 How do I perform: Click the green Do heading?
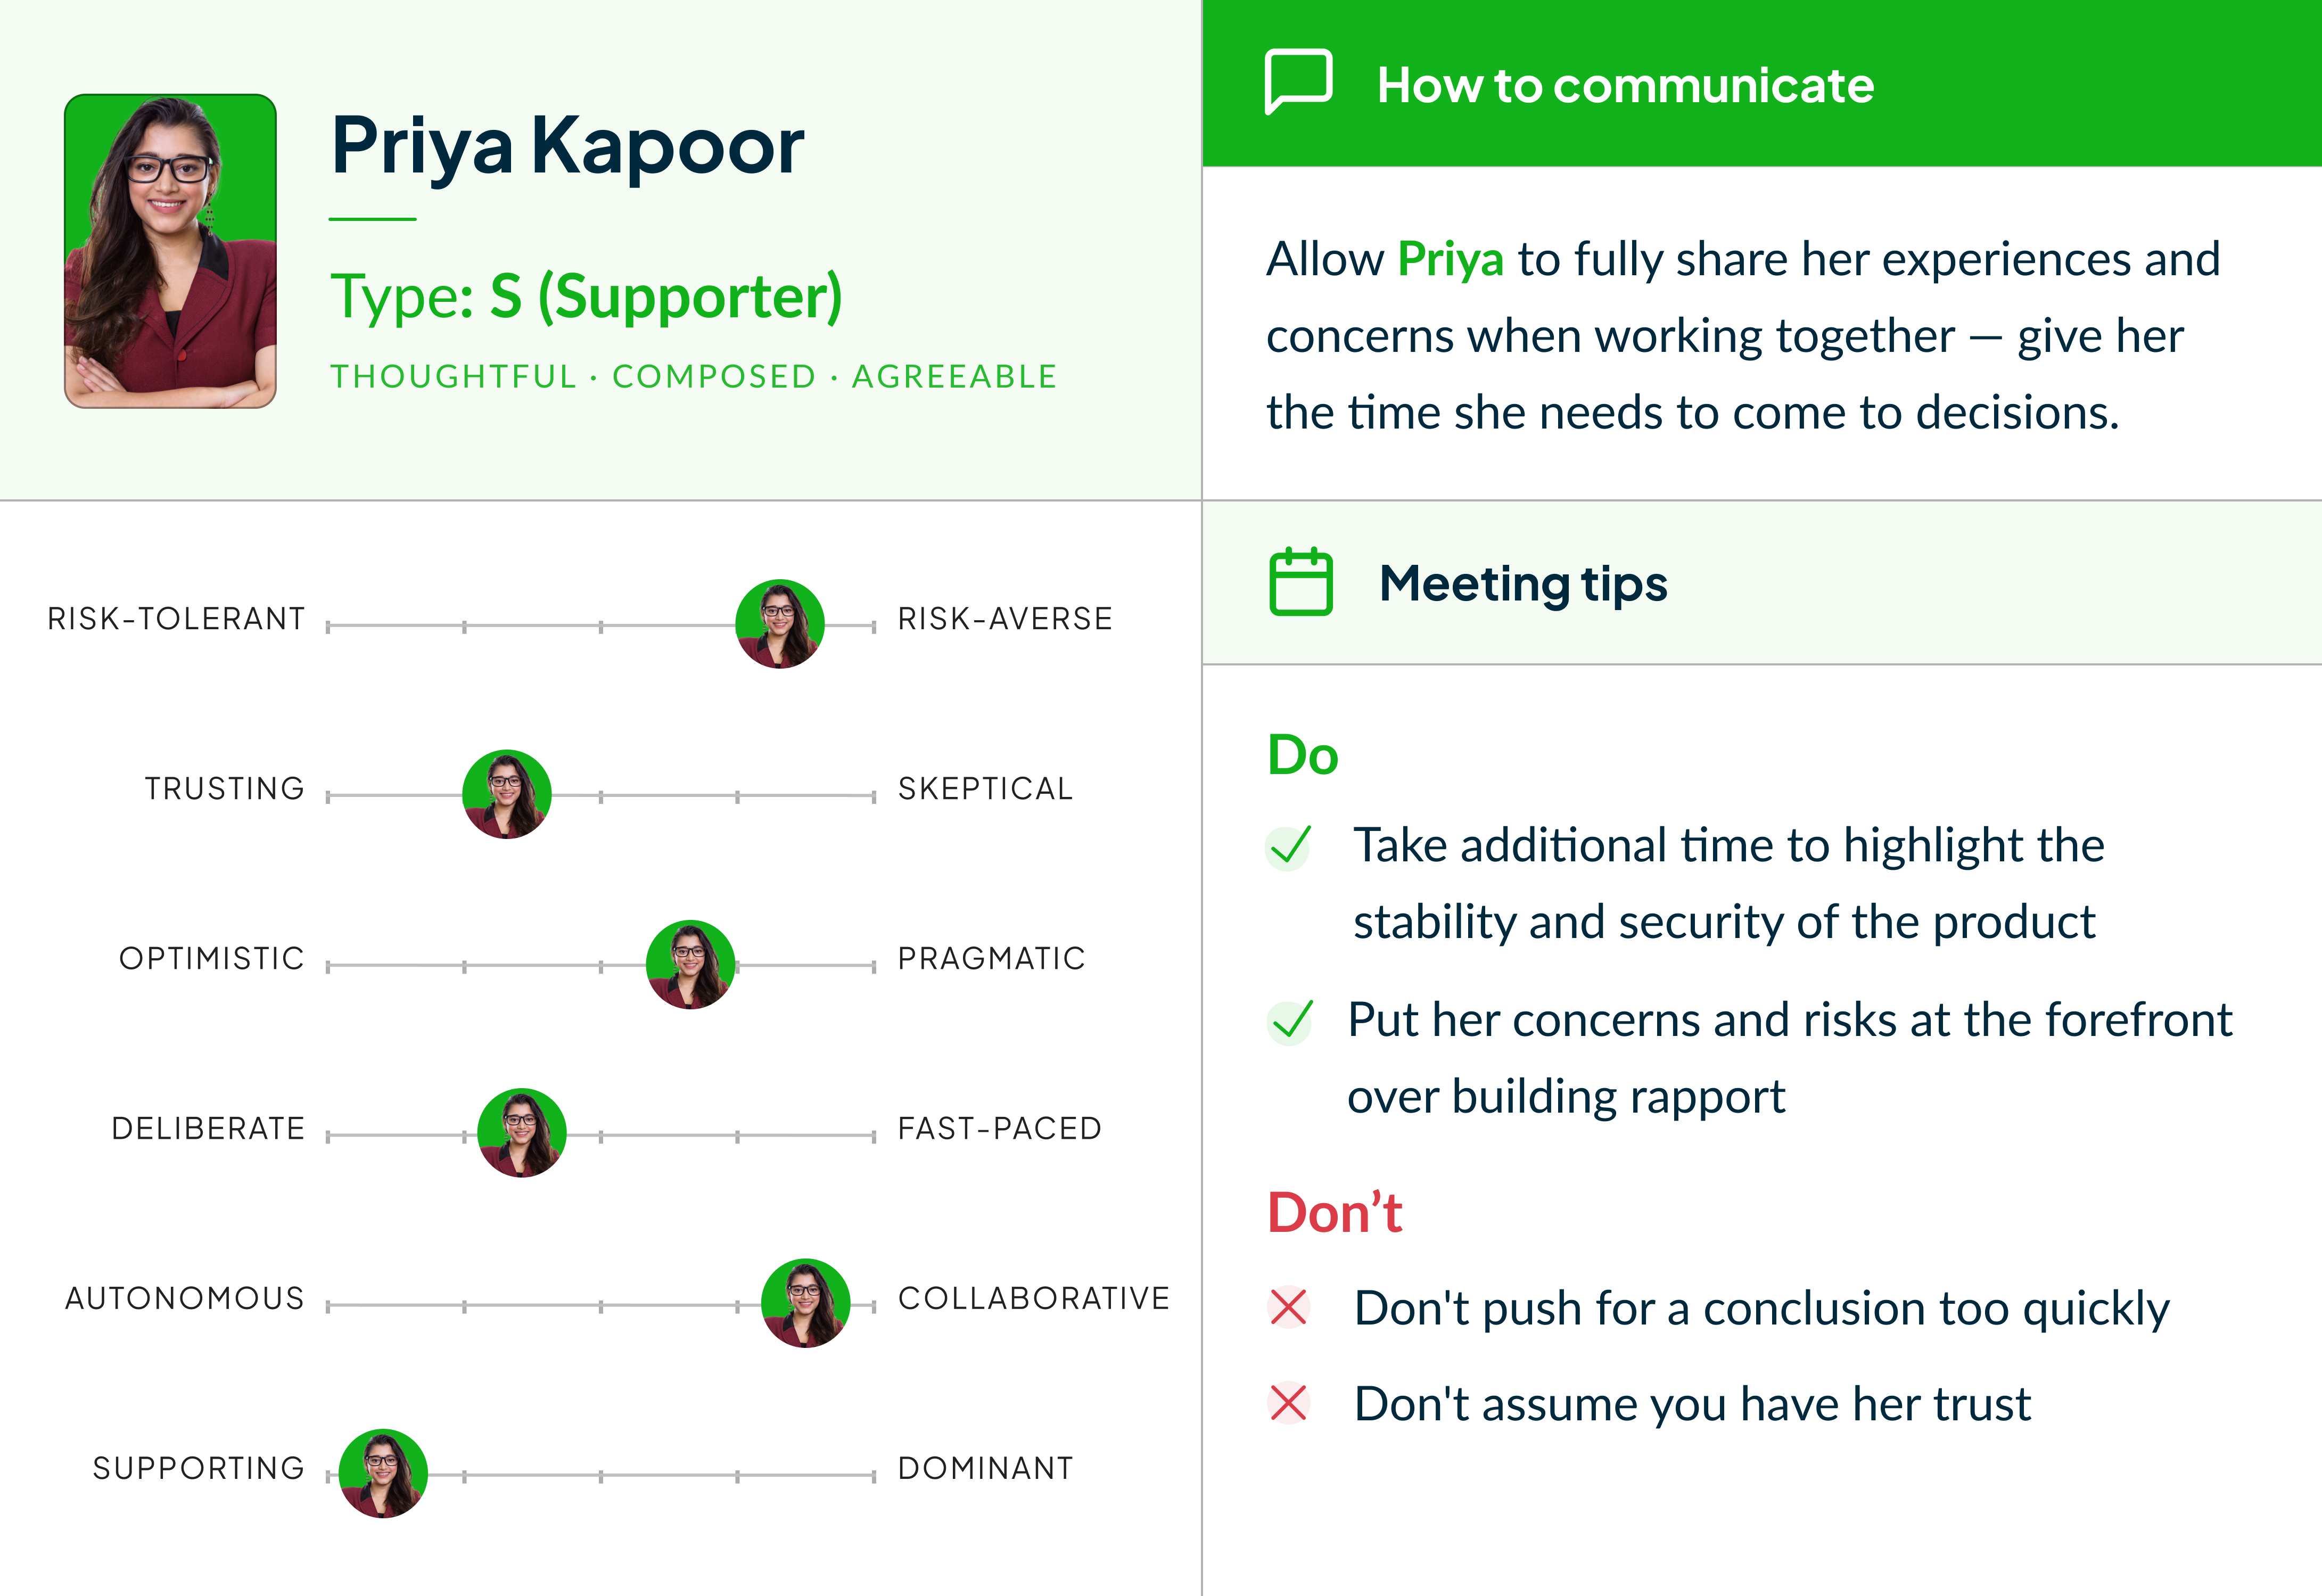[x=1302, y=755]
